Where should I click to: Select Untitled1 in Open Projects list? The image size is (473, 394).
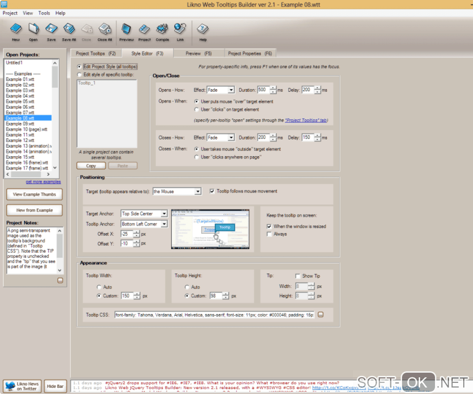(14, 63)
